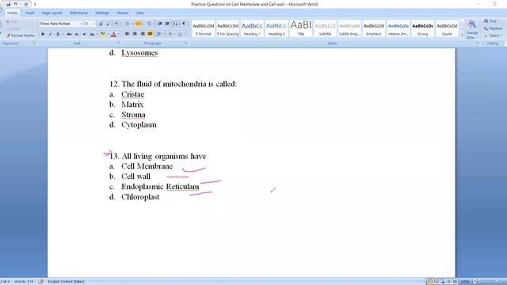Click the Justify alignment icon
Viewport: 507px width, 285px height.
click(150, 34)
